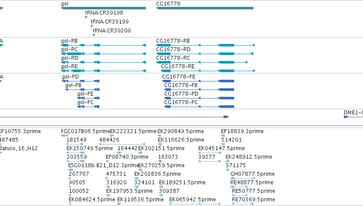Click the EK150749.5prime EST label
Image resolution: width=363 pixels, height=206 pixels.
pos(90,148)
